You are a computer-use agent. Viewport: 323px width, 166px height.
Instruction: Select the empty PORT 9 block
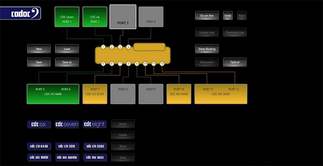point(151,94)
